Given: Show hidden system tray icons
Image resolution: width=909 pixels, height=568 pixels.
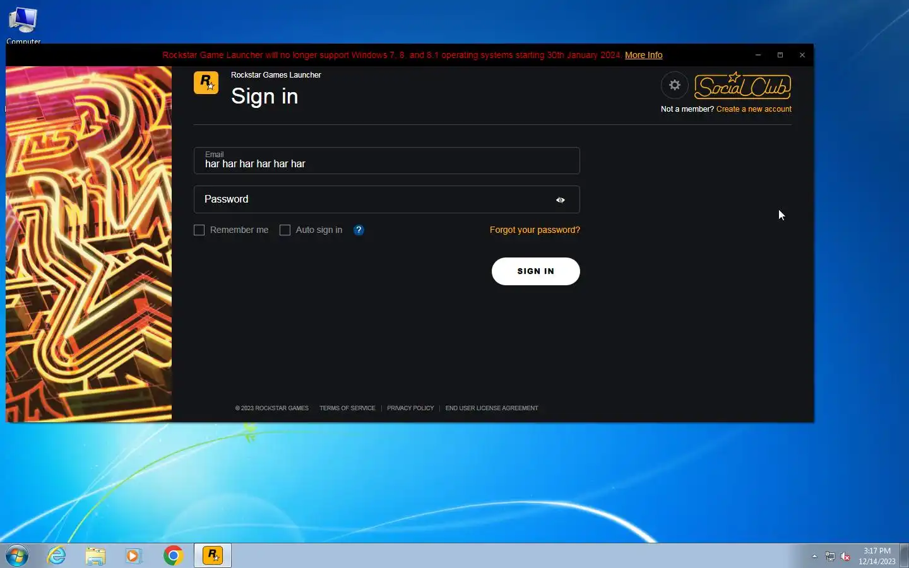Looking at the screenshot, I should pyautogui.click(x=814, y=556).
